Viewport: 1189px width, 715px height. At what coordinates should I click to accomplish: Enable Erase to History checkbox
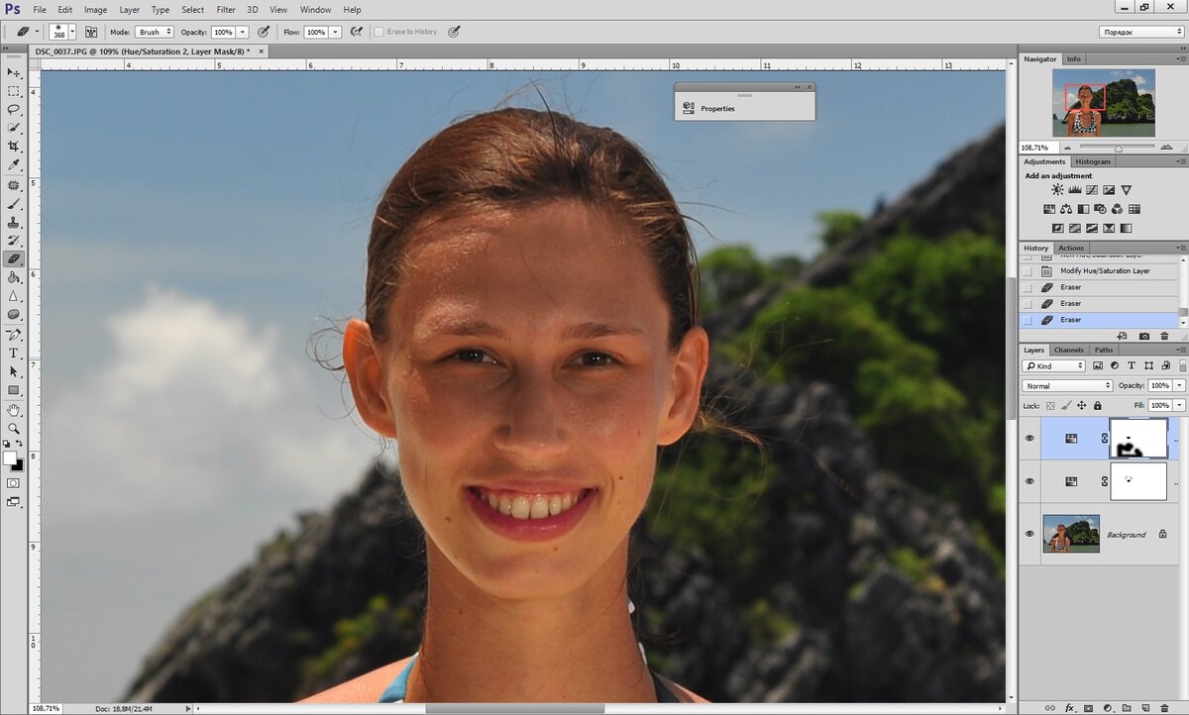tap(378, 32)
